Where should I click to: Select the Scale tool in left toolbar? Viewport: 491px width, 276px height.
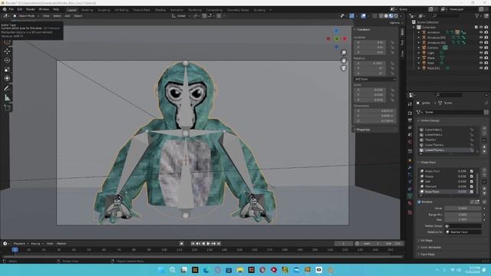click(7, 69)
